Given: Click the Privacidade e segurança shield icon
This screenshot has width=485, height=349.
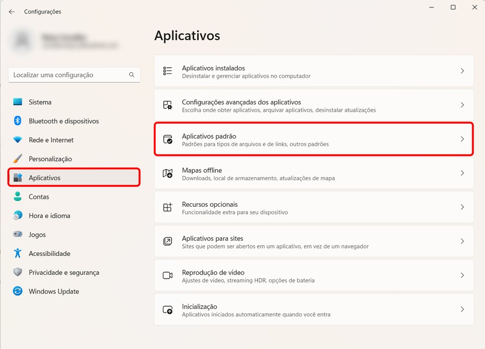Looking at the screenshot, I should point(18,272).
